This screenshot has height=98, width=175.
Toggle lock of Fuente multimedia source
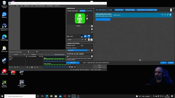[x=42, y=56]
